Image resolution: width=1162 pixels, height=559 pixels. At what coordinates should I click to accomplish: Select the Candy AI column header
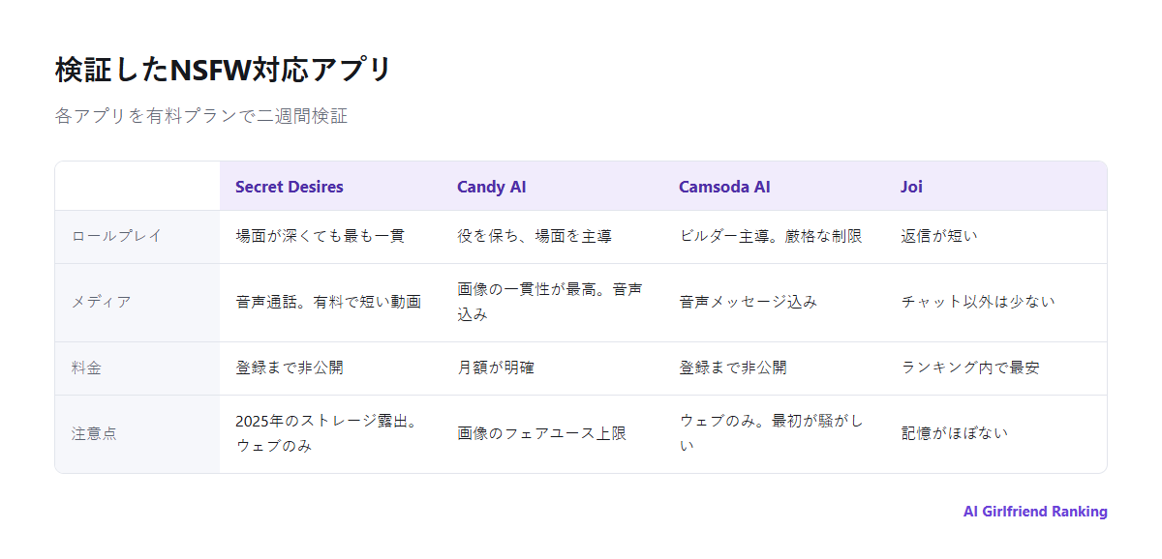(x=492, y=187)
